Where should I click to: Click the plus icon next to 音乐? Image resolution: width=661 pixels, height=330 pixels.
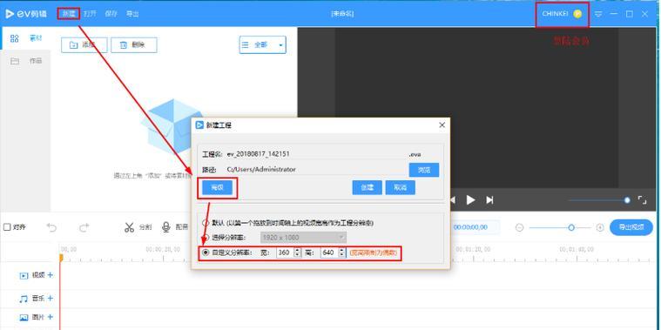point(51,298)
